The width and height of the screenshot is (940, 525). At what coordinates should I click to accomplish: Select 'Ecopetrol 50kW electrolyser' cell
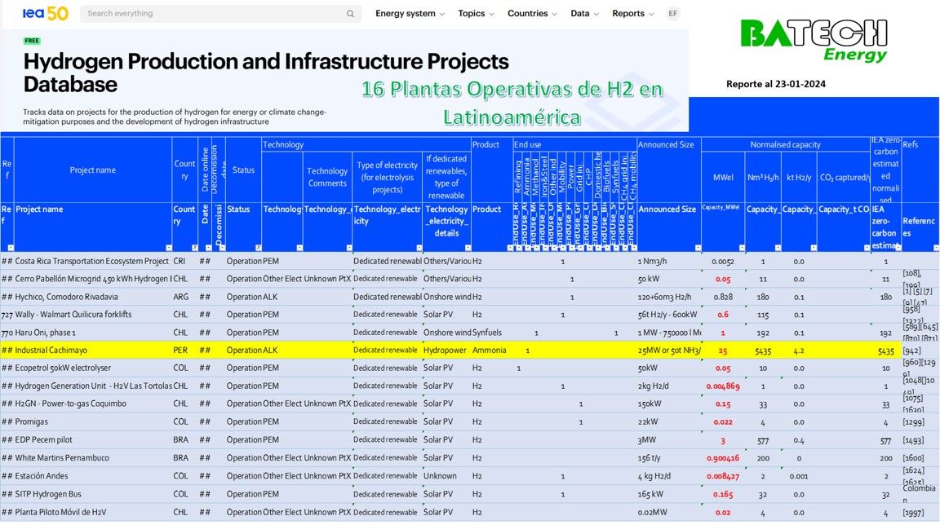93,368
